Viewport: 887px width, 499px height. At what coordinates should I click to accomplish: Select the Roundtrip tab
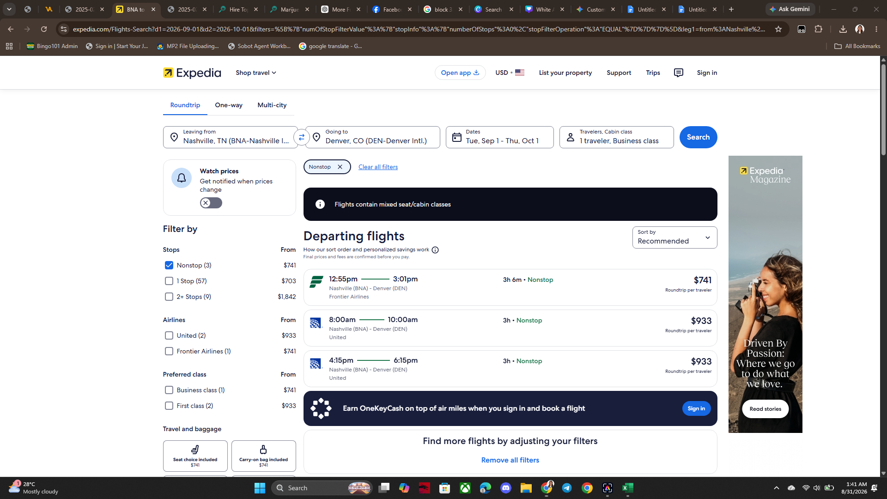[x=185, y=105]
